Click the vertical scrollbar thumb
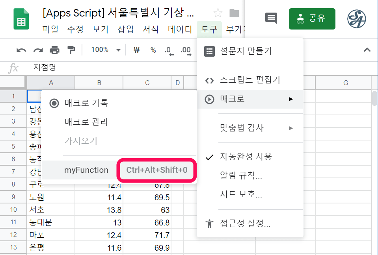 pos(374,99)
